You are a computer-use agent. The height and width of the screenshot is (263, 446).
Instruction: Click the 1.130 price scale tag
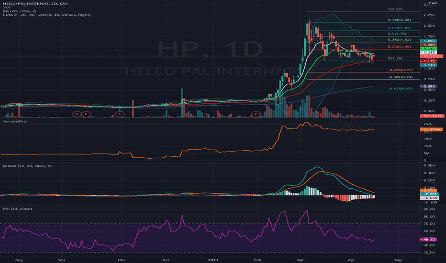coord(428,65)
